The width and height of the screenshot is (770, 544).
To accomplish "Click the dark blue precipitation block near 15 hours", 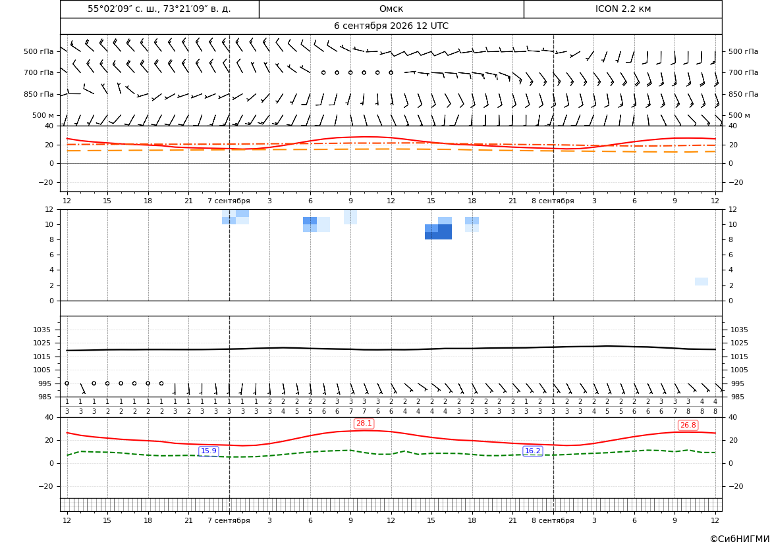I will point(438,232).
